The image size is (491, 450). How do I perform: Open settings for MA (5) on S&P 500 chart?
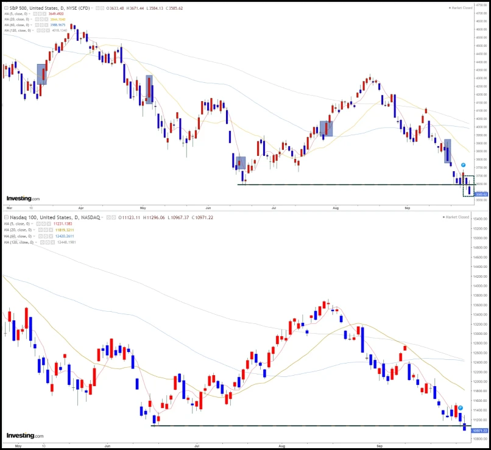tap(40, 14)
